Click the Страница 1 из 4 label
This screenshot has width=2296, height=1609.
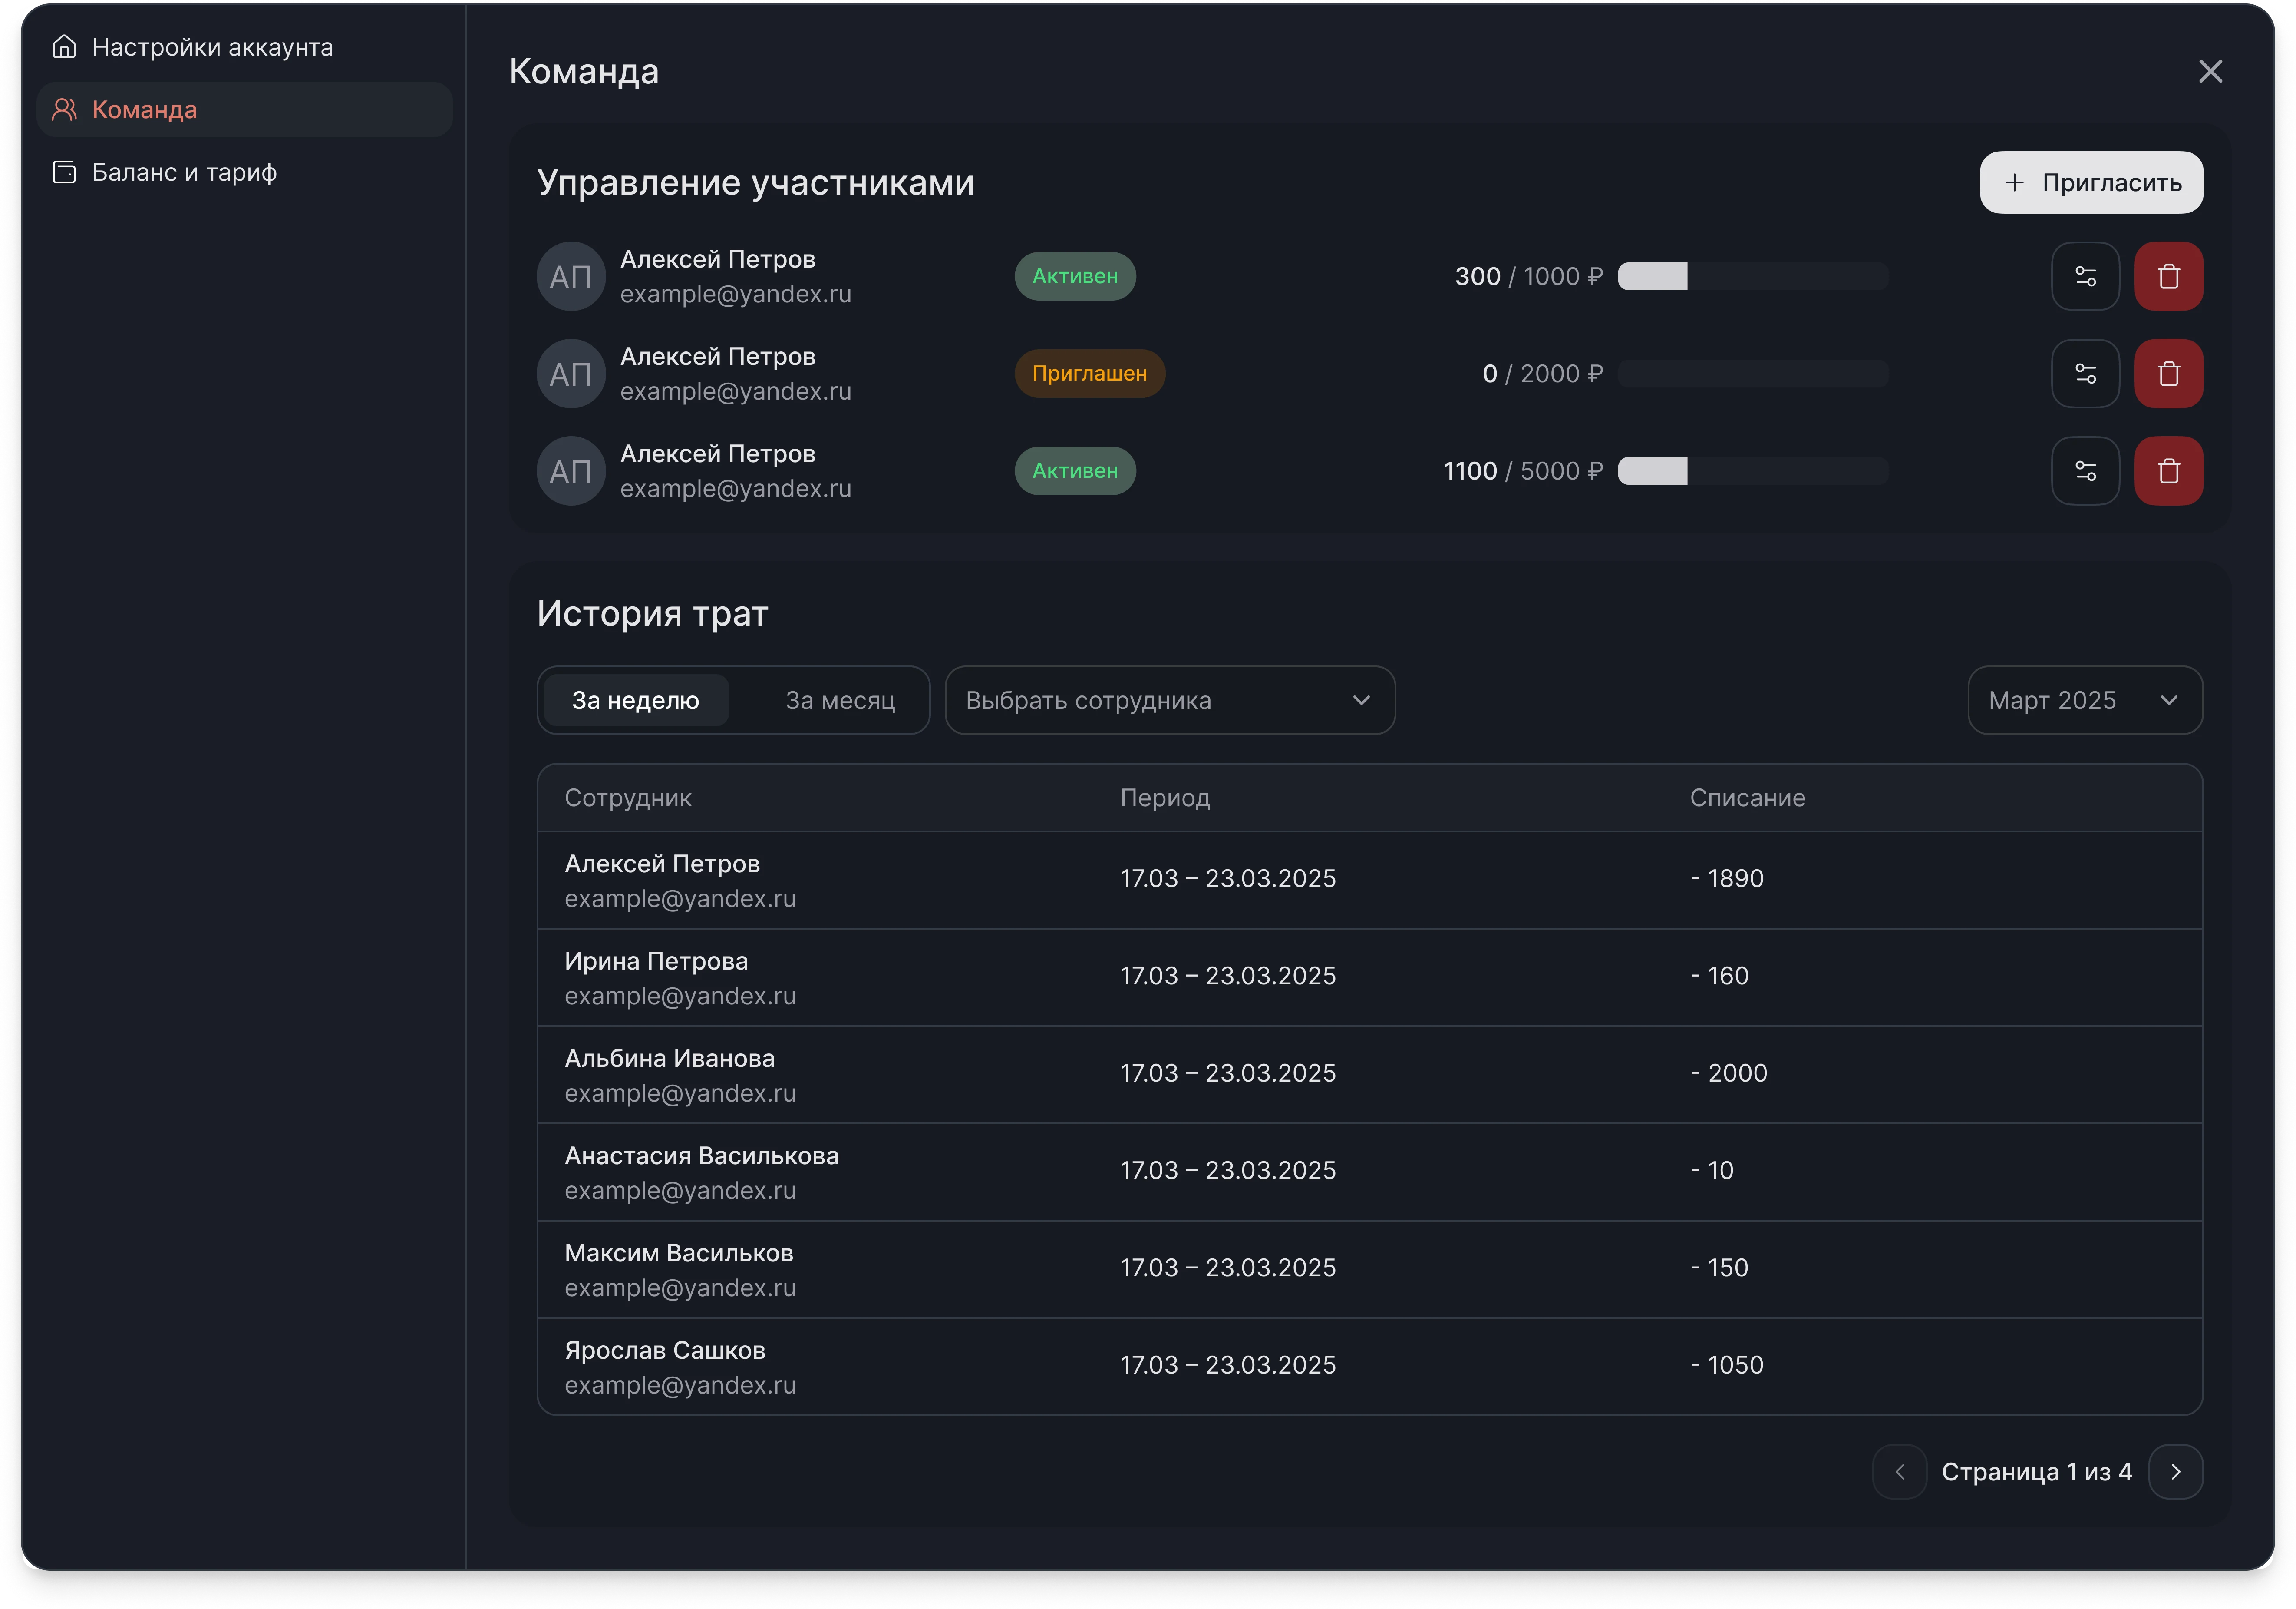tap(2036, 1472)
